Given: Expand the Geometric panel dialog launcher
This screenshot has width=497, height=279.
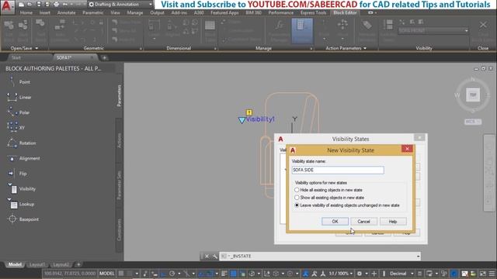Looking at the screenshot, I should 141,49.
